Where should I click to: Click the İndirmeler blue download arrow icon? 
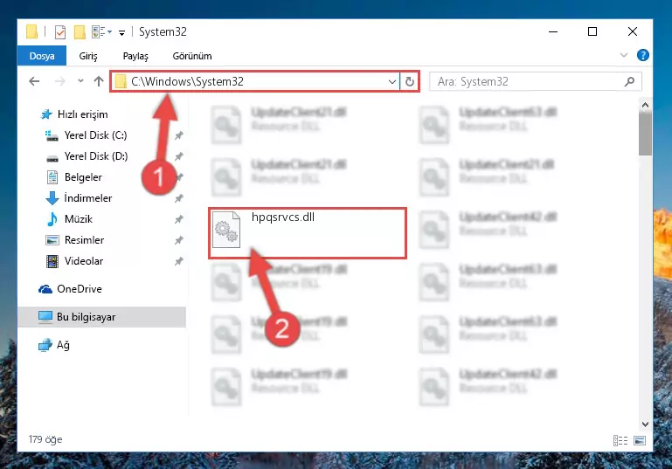point(52,198)
